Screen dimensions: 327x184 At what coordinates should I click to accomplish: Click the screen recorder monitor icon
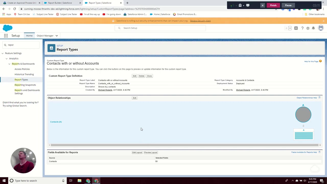pos(248,5)
